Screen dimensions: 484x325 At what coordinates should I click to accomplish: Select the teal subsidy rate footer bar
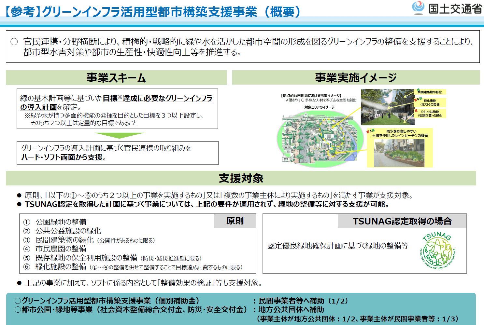click(x=242, y=309)
